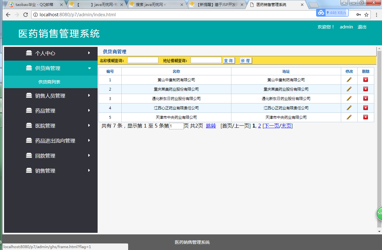Screen dimensions: 382x250
Task: Click the stack icon beside 供货商管理
Action: pyautogui.click(x=29, y=68)
